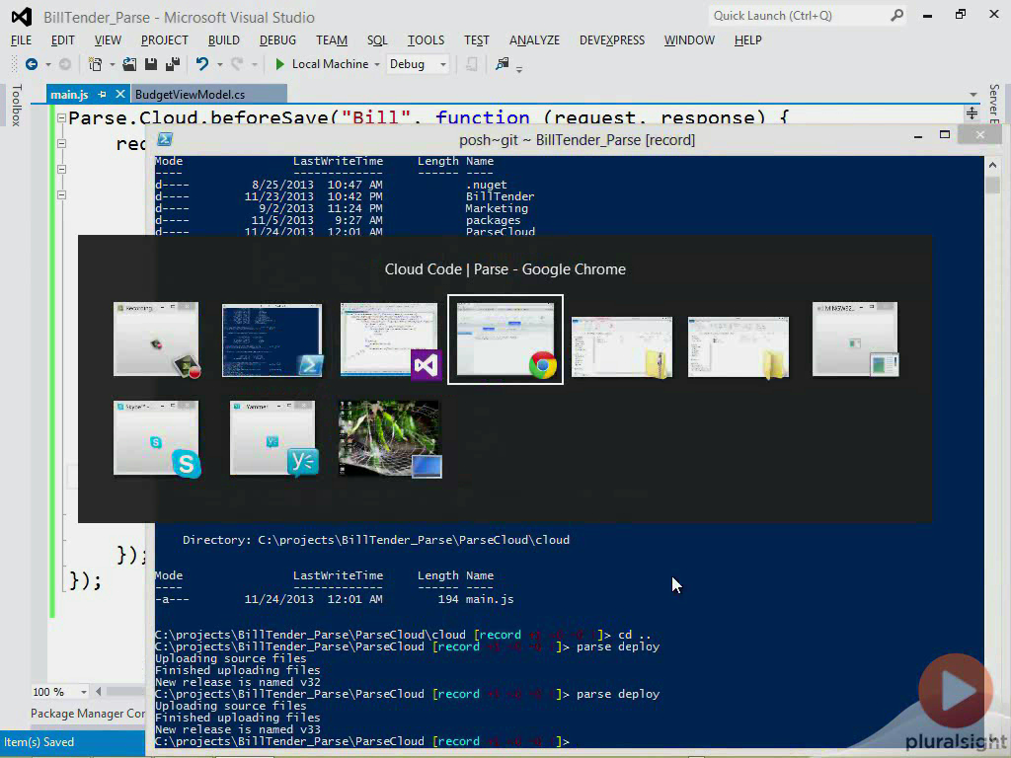This screenshot has height=758, width=1011.
Task: Start debugging with the green play icon
Action: click(279, 64)
